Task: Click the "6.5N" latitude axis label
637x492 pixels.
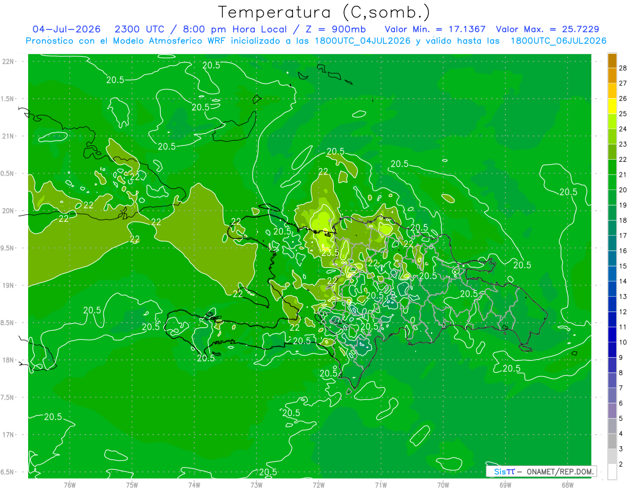Action: (x=8, y=472)
